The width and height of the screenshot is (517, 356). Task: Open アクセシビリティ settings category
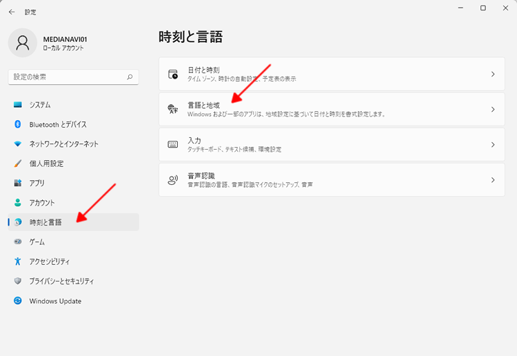50,261
